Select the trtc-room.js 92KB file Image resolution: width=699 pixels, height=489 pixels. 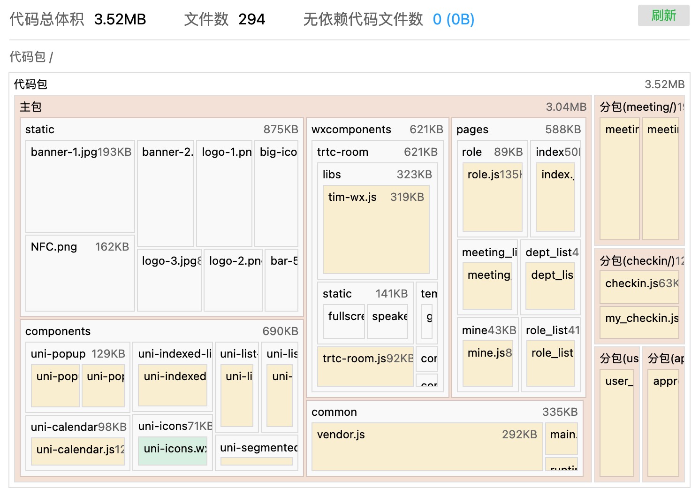click(x=365, y=367)
